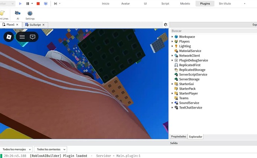
Task: Open the Inicio ribbon tab
Action: 105,4
